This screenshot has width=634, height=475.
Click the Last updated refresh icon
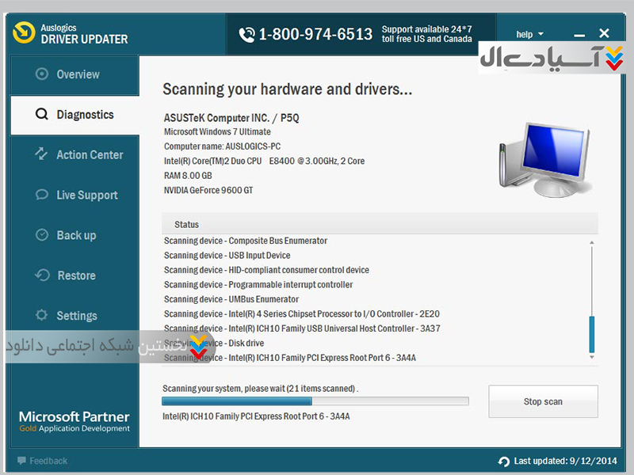(x=504, y=462)
